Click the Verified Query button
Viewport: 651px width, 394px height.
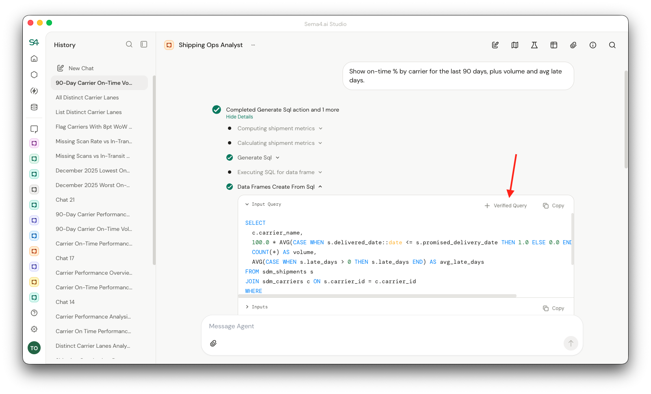click(x=506, y=205)
